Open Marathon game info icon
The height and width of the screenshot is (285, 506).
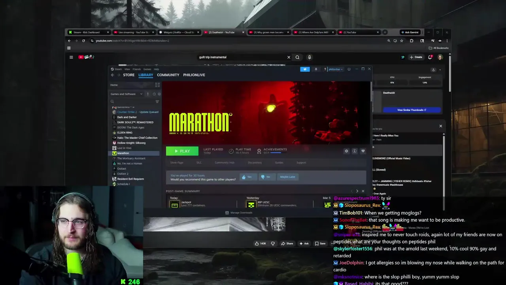[x=355, y=151]
